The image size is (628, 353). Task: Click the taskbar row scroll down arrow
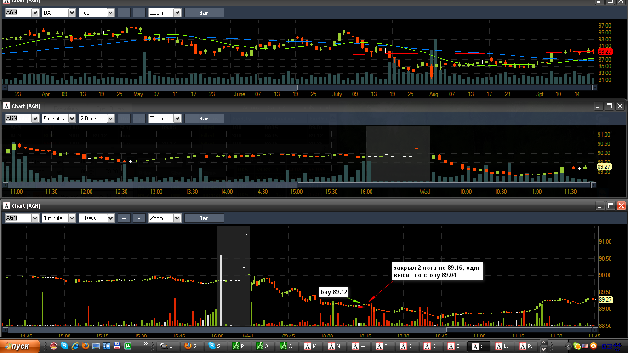[x=543, y=349]
